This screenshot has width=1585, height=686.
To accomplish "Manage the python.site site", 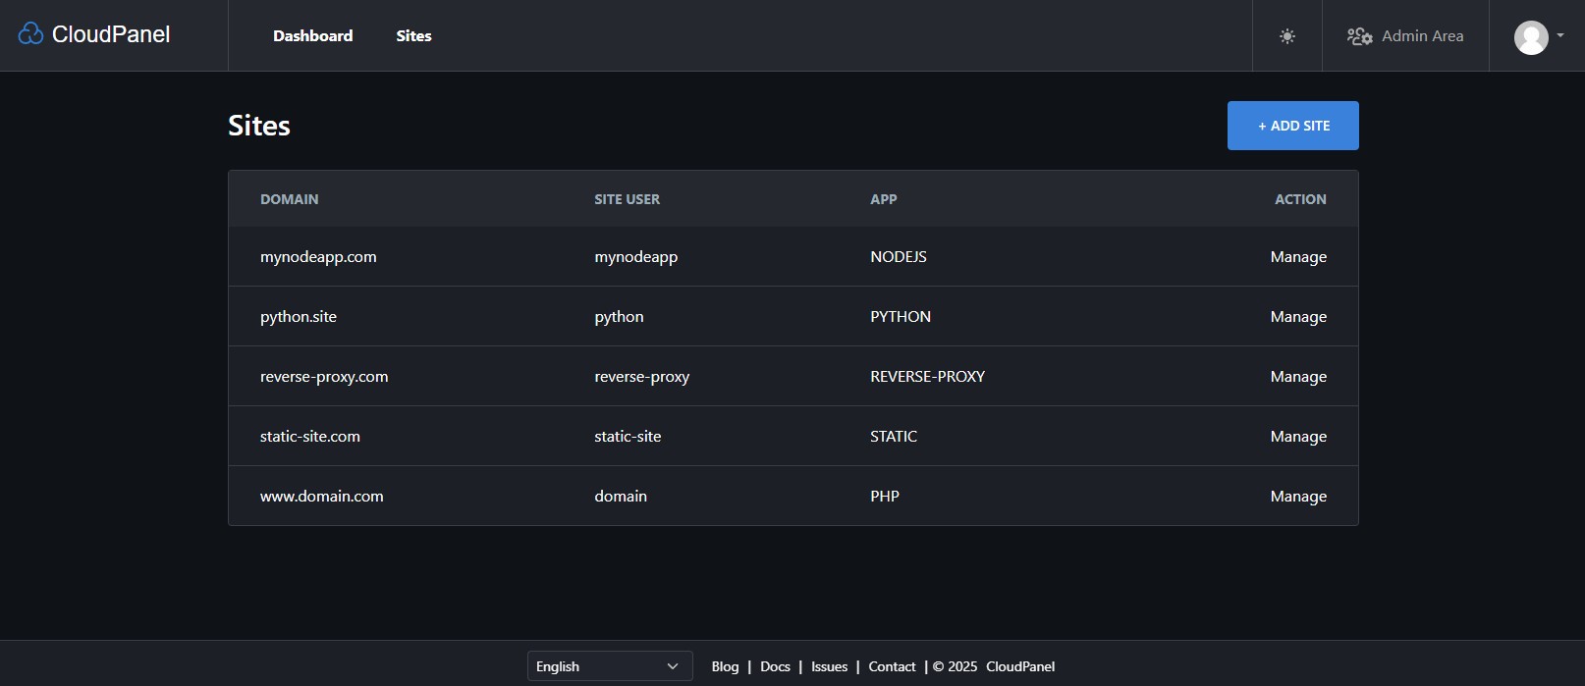I will [x=1298, y=317].
